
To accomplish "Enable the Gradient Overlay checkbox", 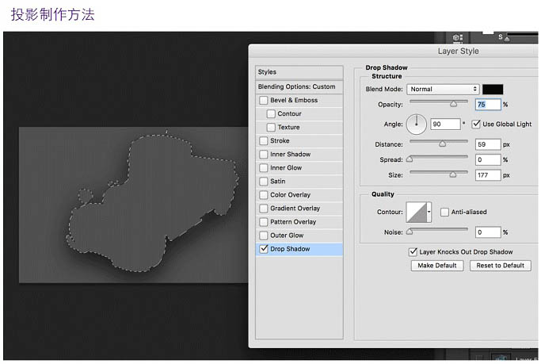I will coord(264,209).
